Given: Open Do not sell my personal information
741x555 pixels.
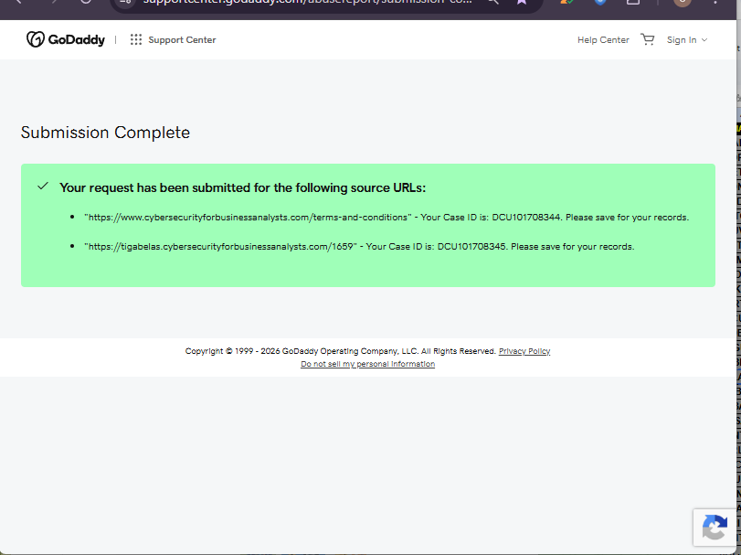Looking at the screenshot, I should click(x=367, y=364).
